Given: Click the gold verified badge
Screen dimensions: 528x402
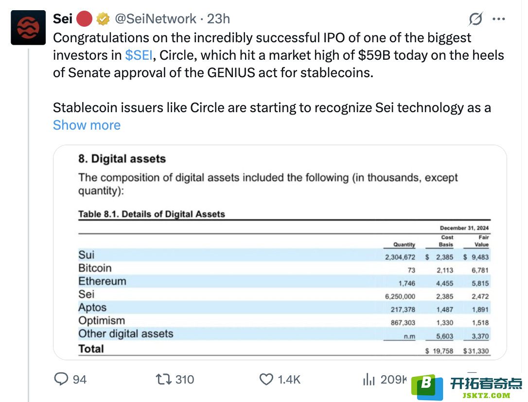Looking at the screenshot, I should (x=103, y=19).
